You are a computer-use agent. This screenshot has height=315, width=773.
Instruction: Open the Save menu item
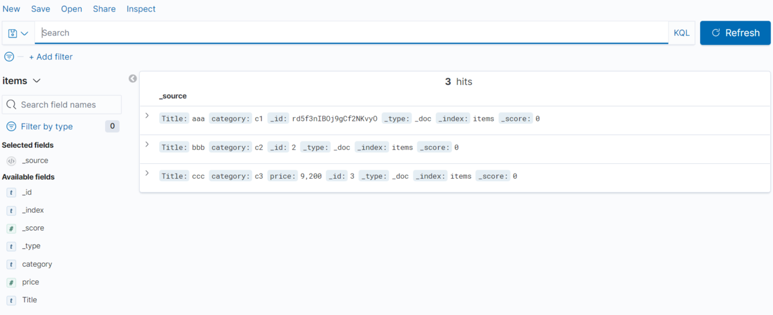(41, 9)
